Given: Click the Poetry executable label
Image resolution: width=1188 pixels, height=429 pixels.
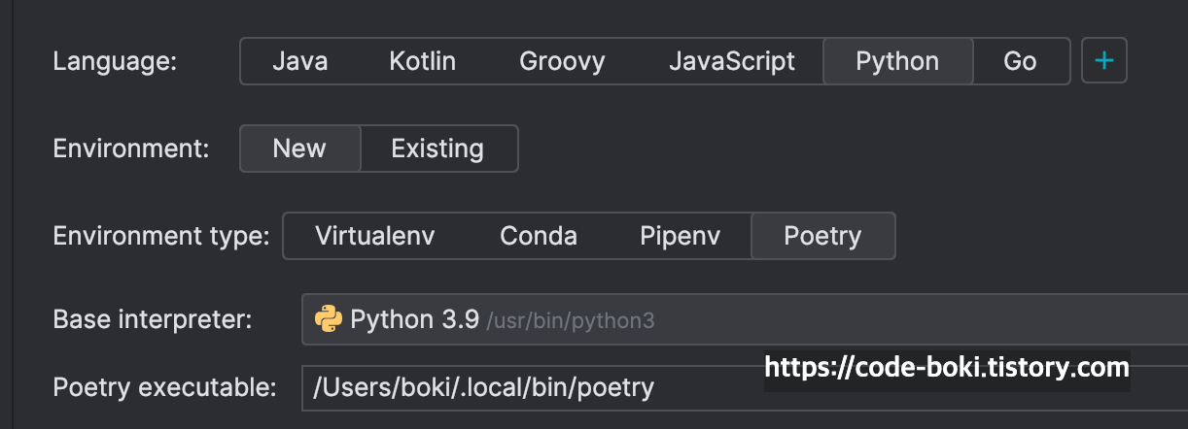Looking at the screenshot, I should 164,388.
